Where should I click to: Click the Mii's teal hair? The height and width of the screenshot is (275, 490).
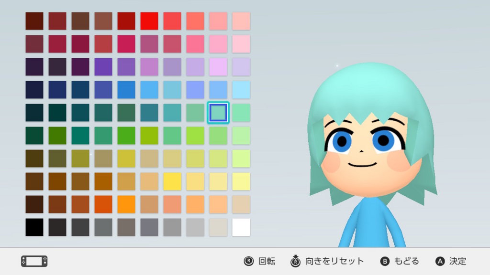coord(370,90)
